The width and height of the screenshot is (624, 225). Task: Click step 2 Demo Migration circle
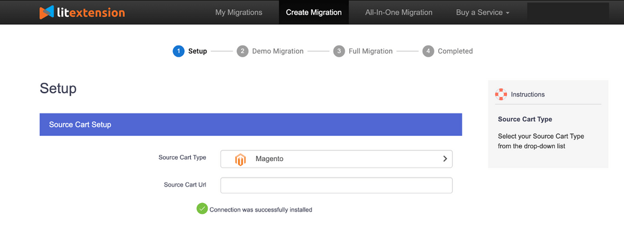(243, 51)
